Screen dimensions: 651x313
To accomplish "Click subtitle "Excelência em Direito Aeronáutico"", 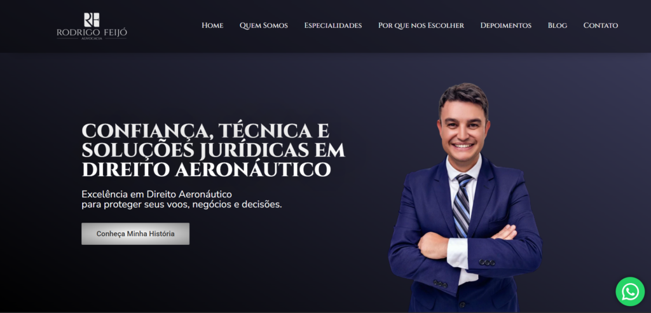I will click(x=156, y=194).
